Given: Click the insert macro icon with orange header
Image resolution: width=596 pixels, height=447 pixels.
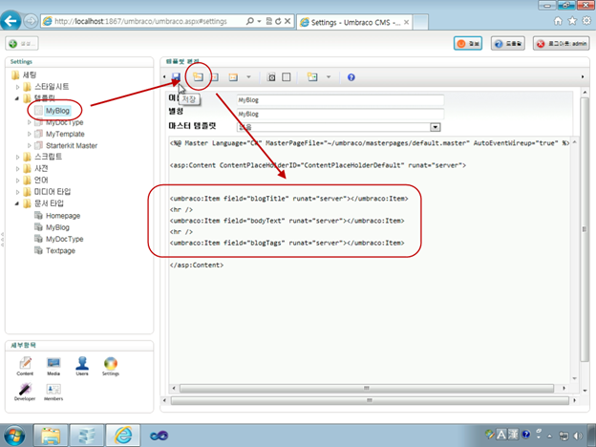Looking at the screenshot, I should pyautogui.click(x=233, y=77).
